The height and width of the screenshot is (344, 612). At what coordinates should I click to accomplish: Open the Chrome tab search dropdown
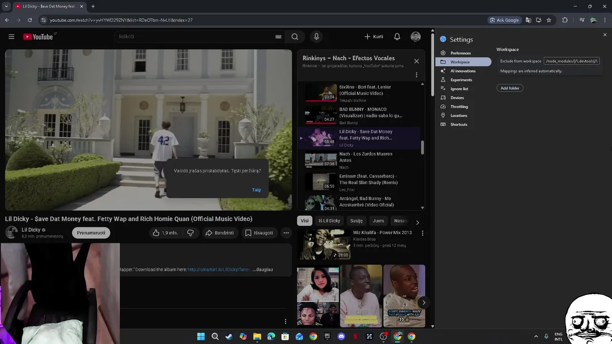click(6, 6)
